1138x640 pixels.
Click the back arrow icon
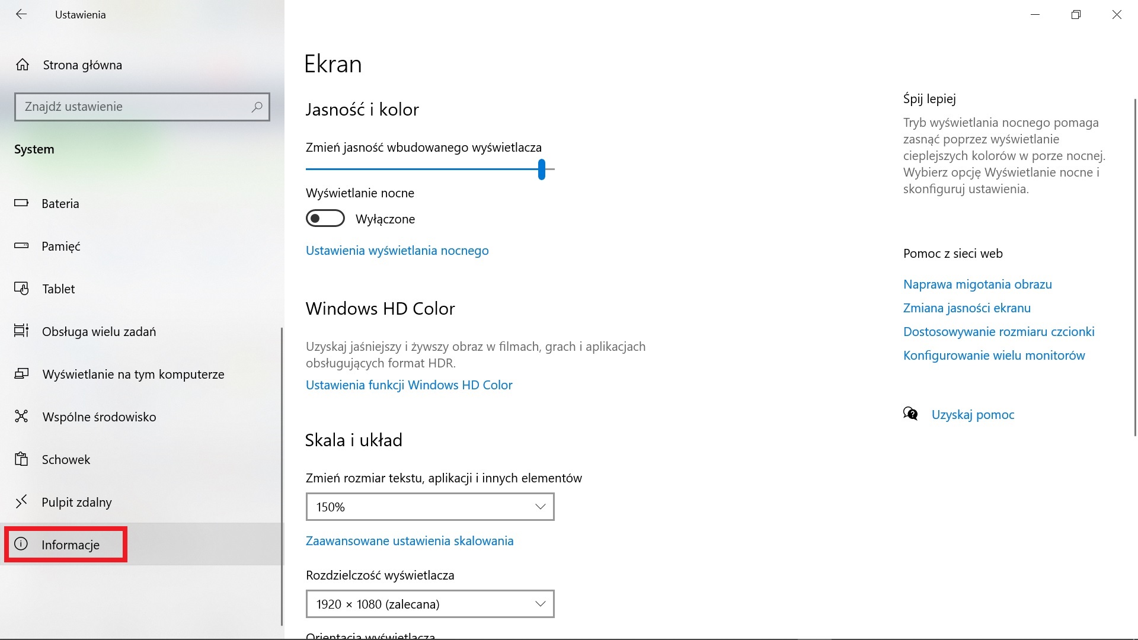coord(21,14)
